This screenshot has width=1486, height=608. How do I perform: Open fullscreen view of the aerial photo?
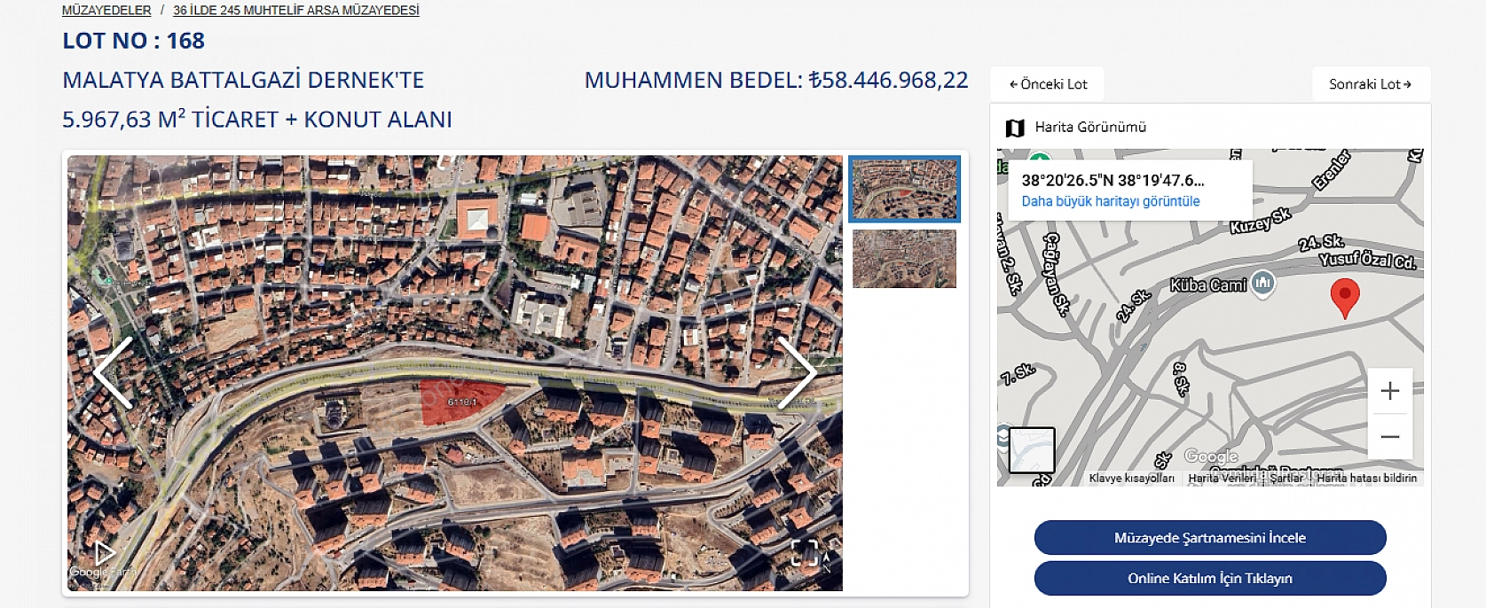coord(804,553)
